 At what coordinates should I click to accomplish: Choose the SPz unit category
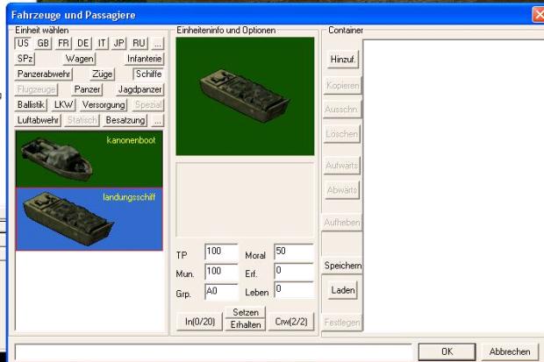pos(25,59)
